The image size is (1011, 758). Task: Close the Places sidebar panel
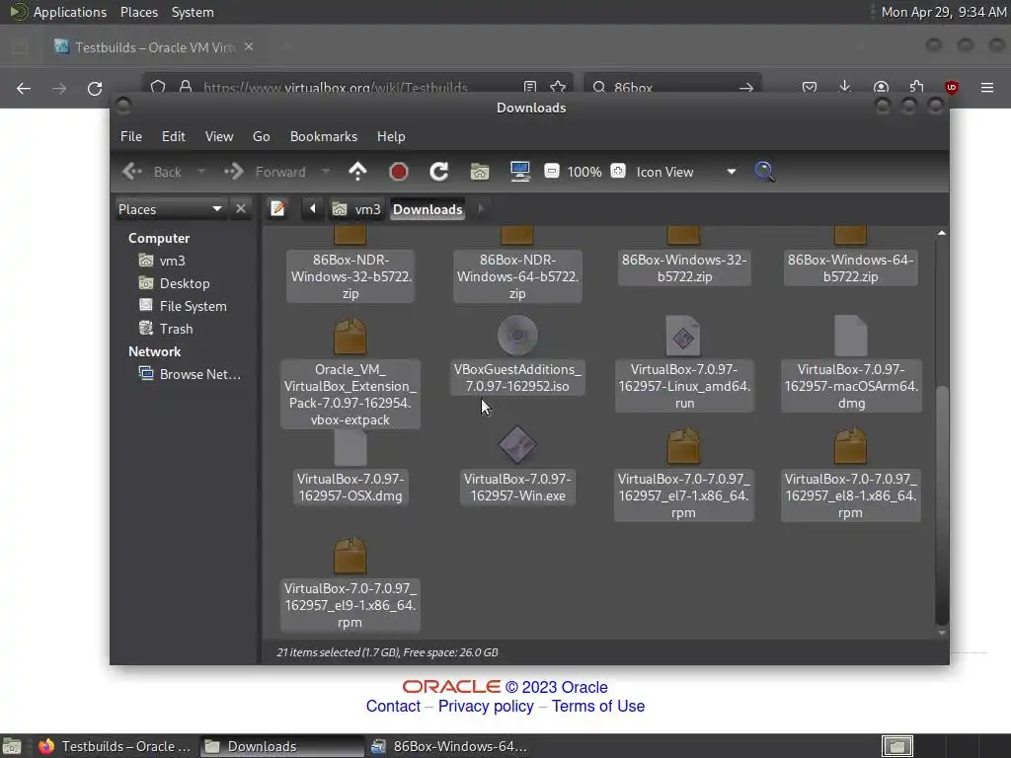tap(241, 209)
